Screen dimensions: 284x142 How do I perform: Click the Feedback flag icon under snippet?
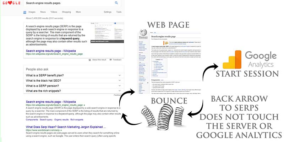(110, 60)
